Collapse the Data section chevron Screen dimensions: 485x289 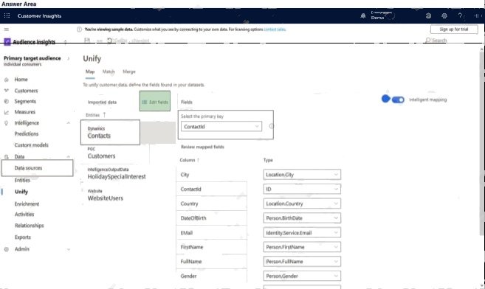(69, 157)
